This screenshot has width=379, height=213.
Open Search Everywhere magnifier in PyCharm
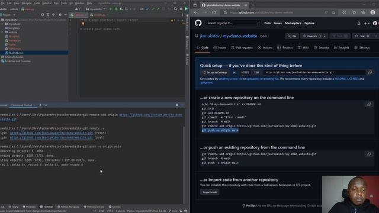(175, 9)
